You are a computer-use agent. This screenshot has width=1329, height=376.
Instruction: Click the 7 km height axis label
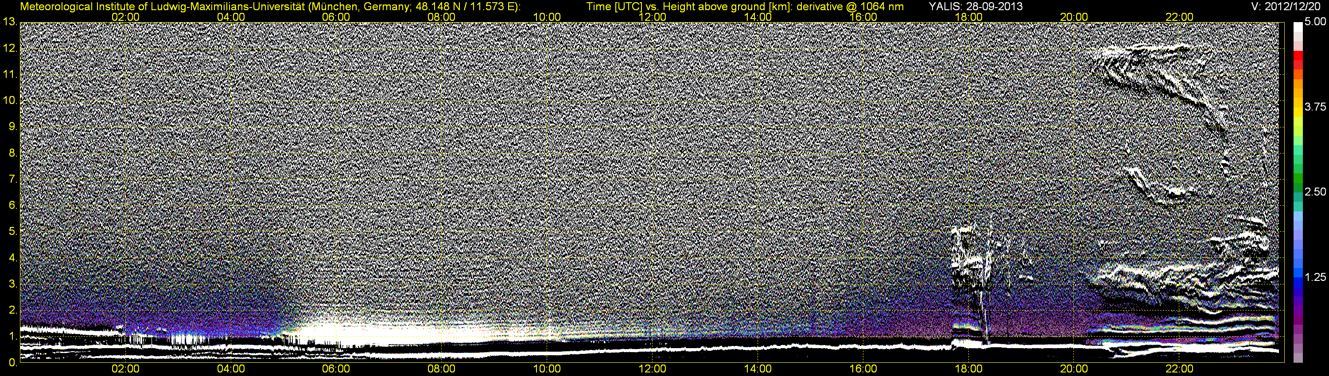[x=13, y=180]
